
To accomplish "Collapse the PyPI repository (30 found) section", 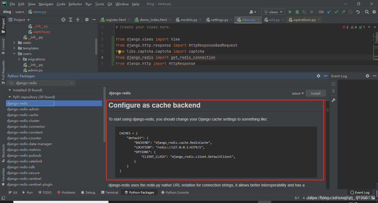I will tap(9, 97).
